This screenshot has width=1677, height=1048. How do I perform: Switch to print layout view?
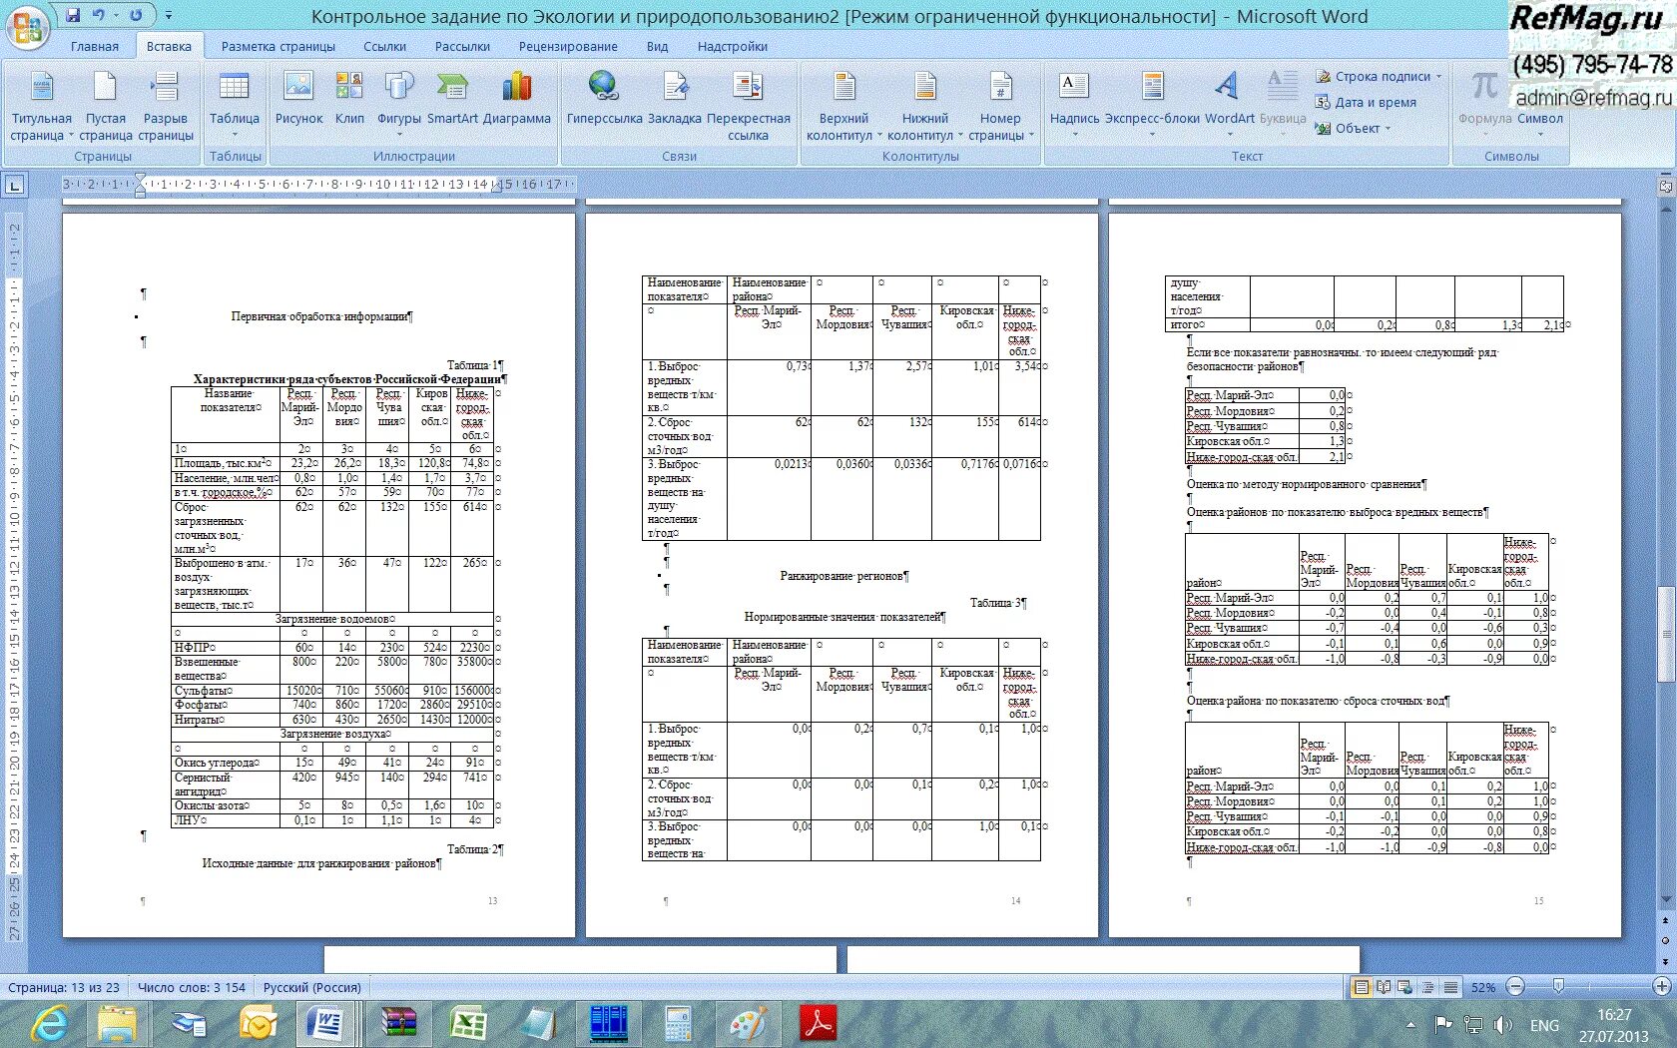(1360, 987)
